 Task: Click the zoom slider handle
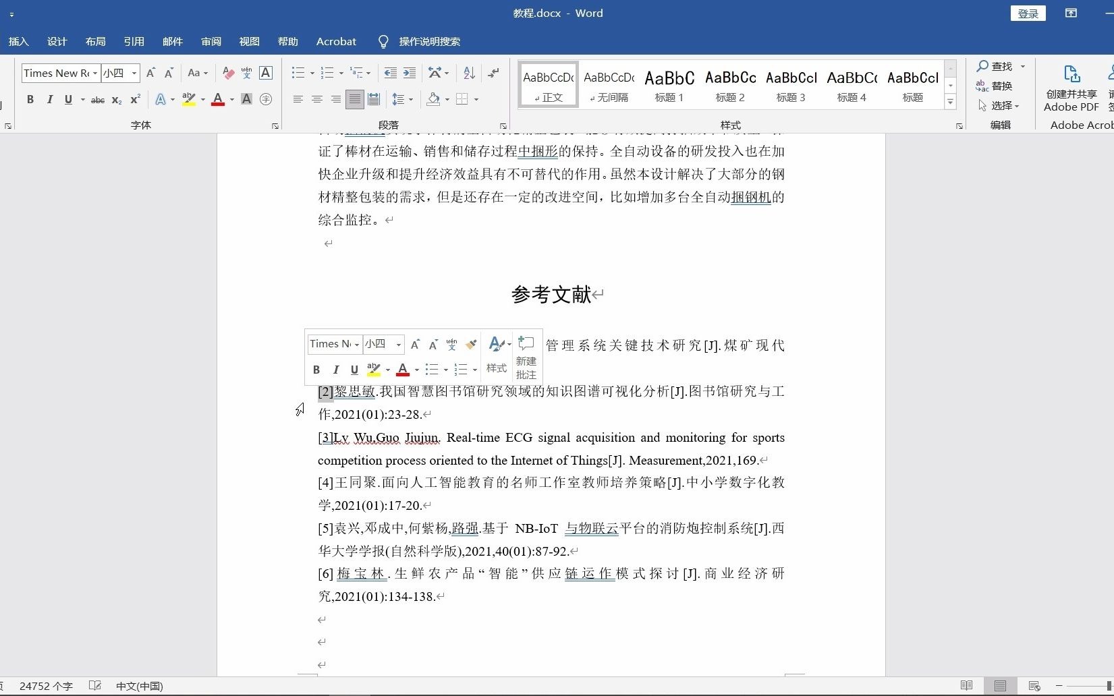pyautogui.click(x=1109, y=686)
